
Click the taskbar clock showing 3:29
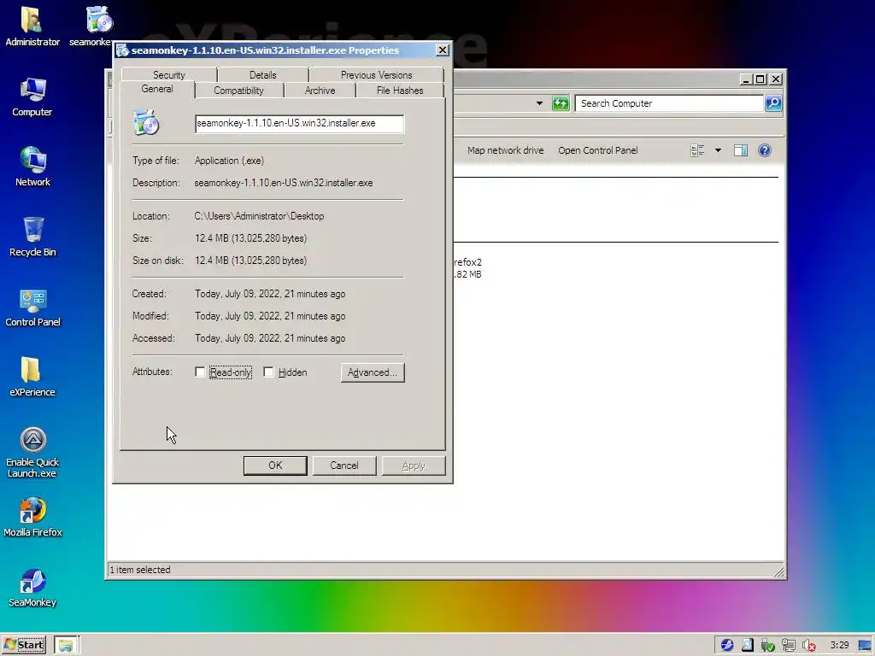pos(839,646)
